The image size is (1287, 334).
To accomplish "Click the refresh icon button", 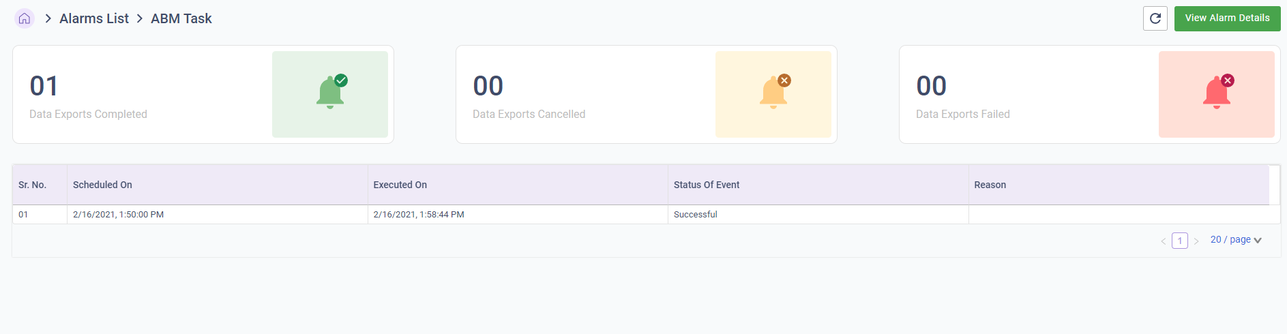I will [1155, 18].
